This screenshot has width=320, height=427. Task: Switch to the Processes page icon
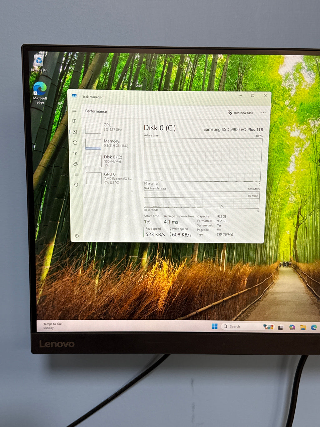(74, 121)
